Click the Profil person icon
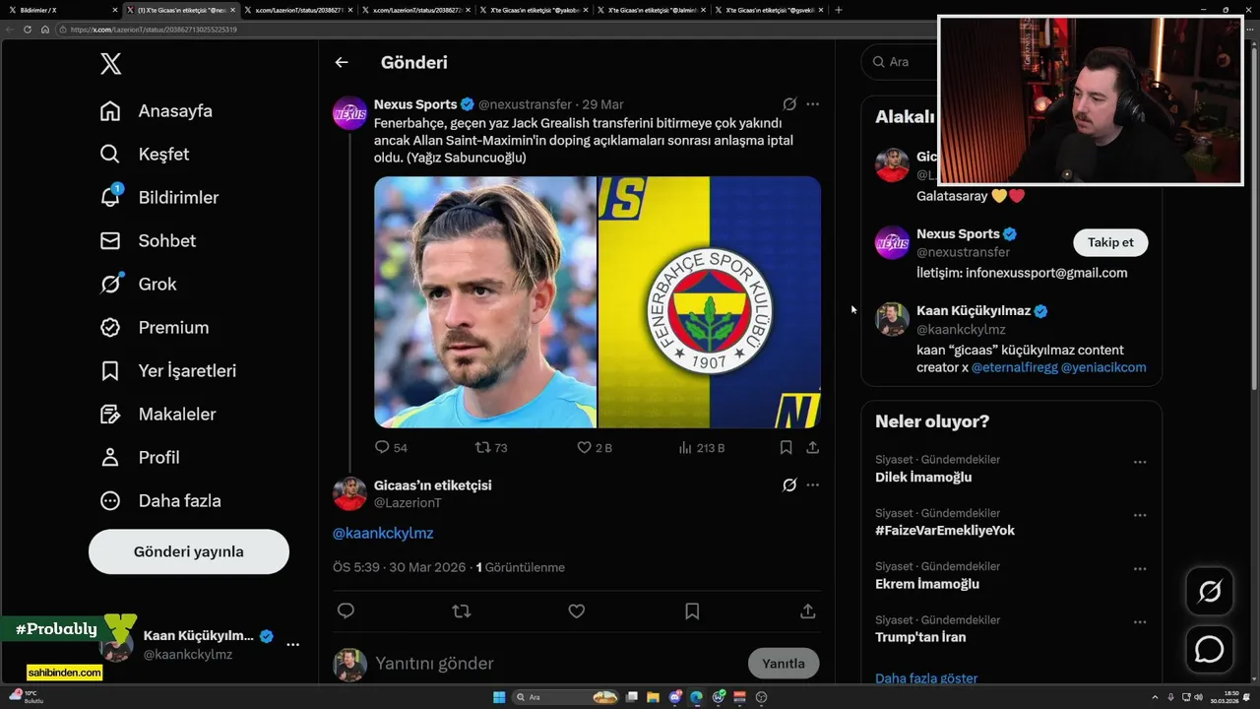 pos(110,458)
